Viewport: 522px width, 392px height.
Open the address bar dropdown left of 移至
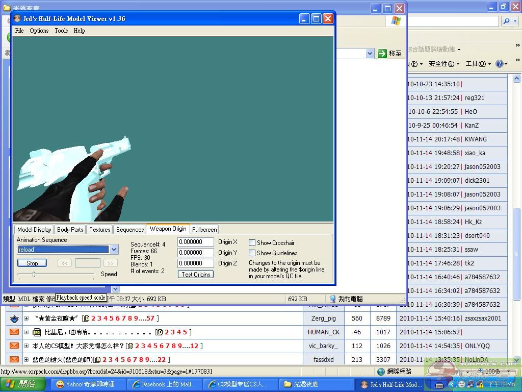(x=370, y=53)
